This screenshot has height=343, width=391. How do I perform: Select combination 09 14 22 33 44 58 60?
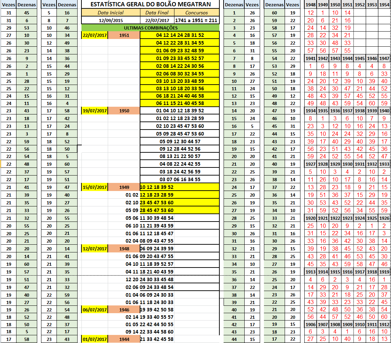(x=150, y=332)
